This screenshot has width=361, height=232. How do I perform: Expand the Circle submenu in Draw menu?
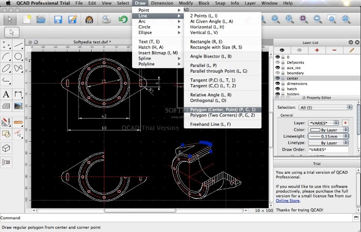(x=158, y=27)
